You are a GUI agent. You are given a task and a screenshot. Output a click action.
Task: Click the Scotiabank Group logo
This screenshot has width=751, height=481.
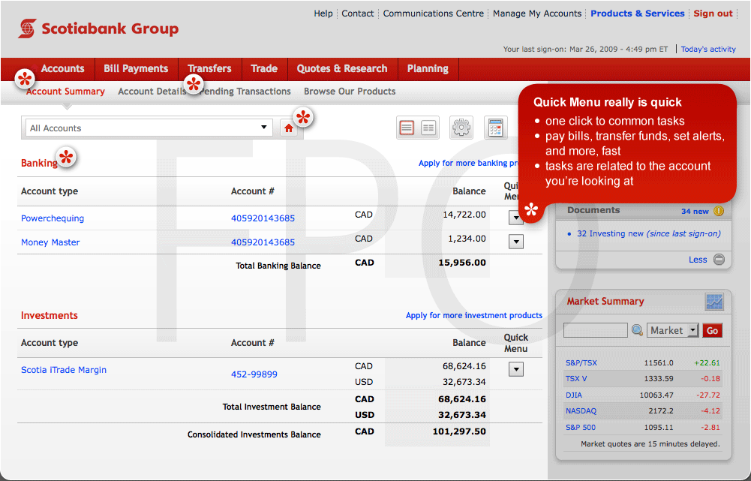coord(98,29)
